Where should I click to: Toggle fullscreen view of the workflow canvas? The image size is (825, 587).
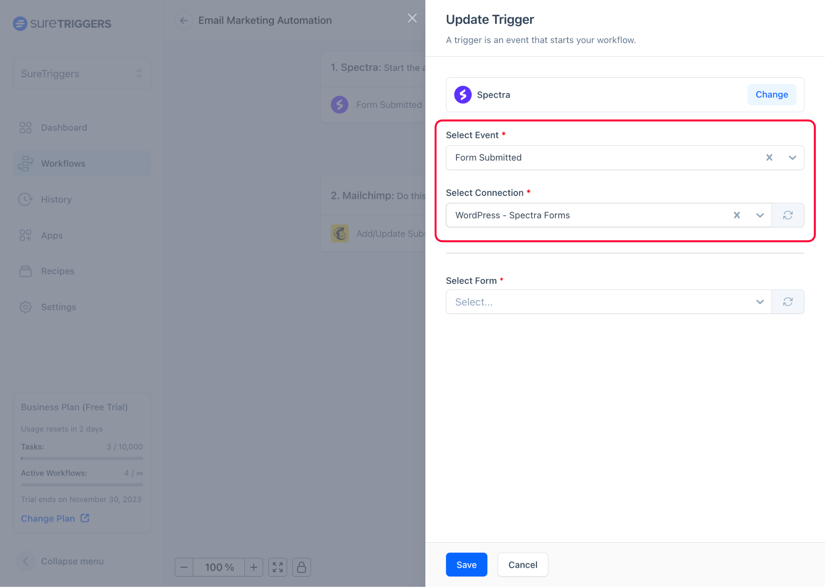click(278, 567)
